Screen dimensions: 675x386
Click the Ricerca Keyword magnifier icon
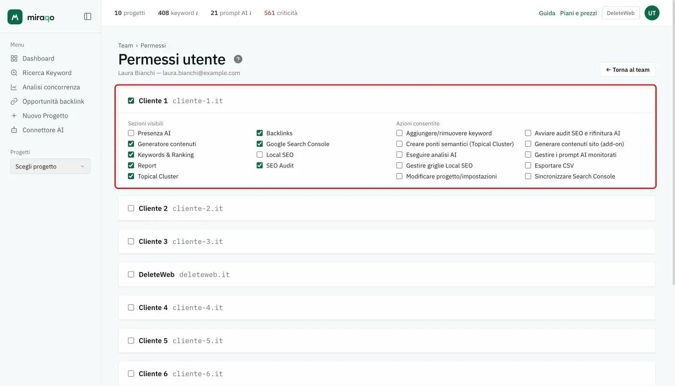tap(14, 73)
